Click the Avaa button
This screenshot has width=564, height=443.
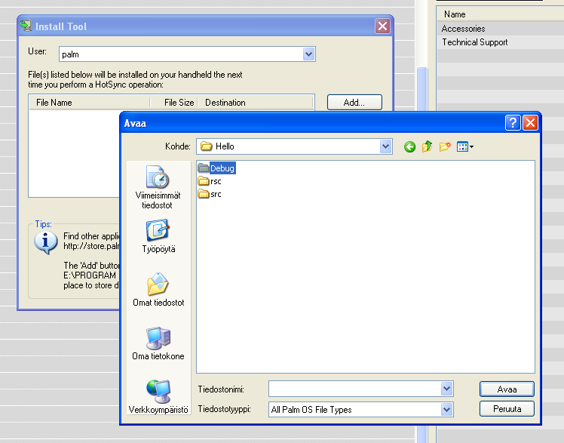point(507,389)
